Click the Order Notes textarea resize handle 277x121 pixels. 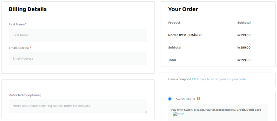click(146, 111)
